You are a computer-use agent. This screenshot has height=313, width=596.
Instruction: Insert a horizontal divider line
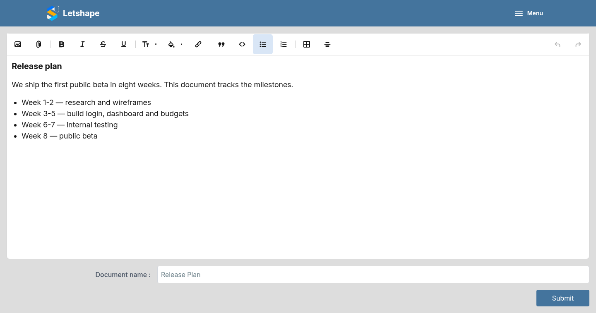327,44
